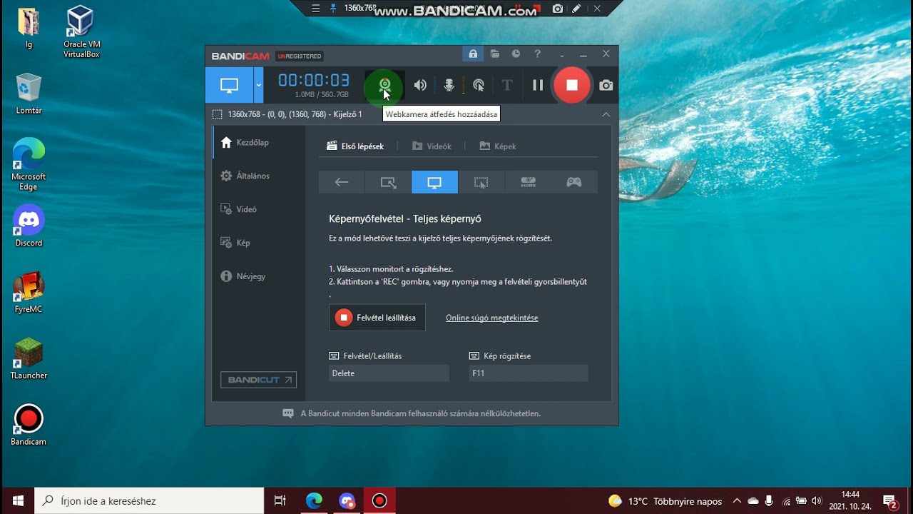The width and height of the screenshot is (913, 514).
Task: Click the taskbar search box
Action: (148, 501)
